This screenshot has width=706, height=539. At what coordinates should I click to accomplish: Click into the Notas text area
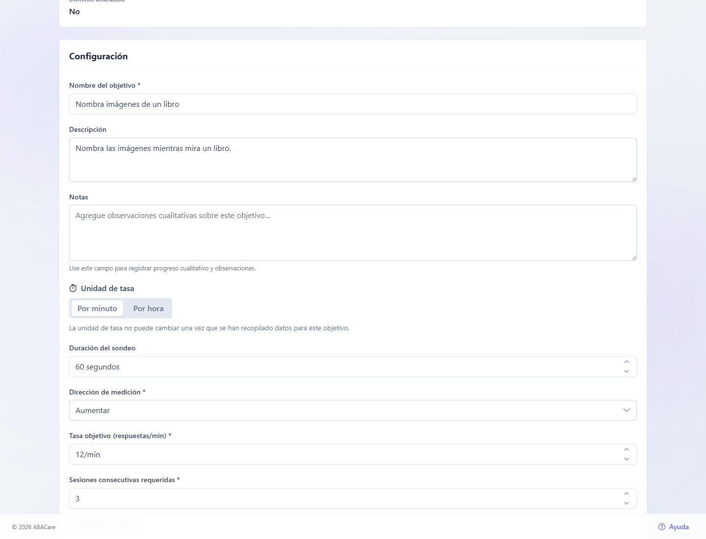[x=353, y=233]
